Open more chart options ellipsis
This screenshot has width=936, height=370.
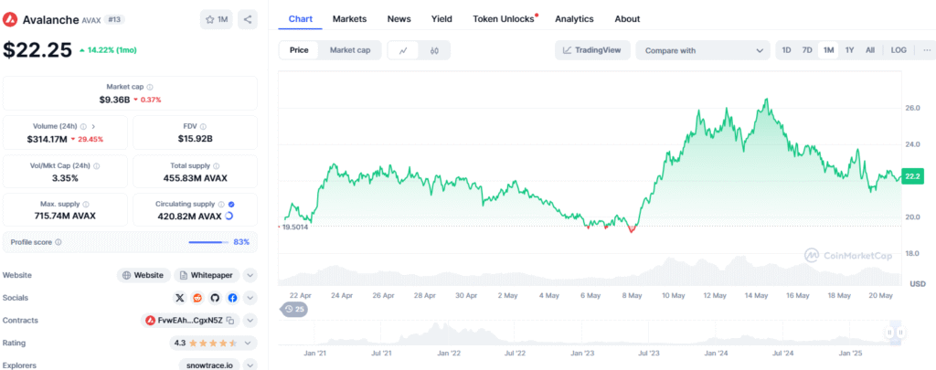click(x=927, y=50)
